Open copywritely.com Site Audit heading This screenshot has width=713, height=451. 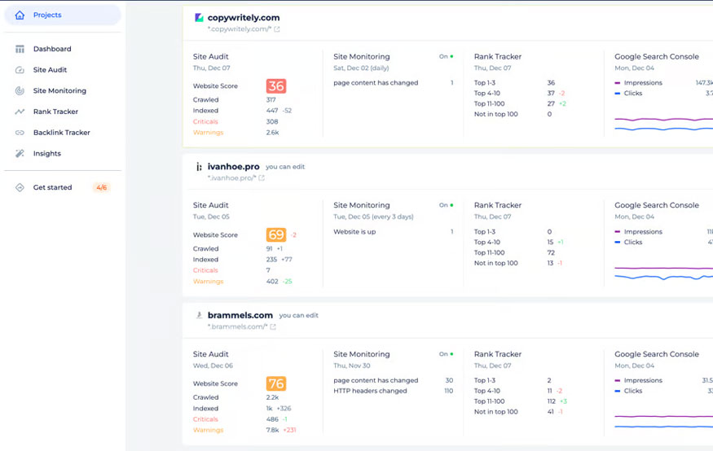pyautogui.click(x=210, y=57)
